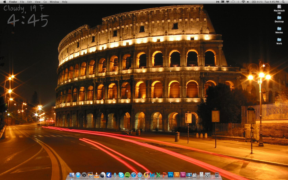Image resolution: width=288 pixels, height=180 pixels.
Task: Open the Edit menu
Action: pyautogui.click(x=30, y=2)
